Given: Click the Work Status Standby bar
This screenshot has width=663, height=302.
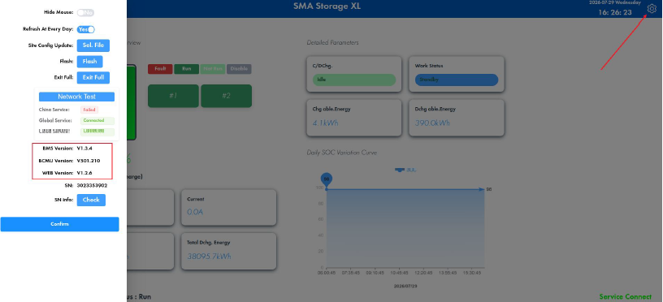Looking at the screenshot, I should pyautogui.click(x=457, y=80).
